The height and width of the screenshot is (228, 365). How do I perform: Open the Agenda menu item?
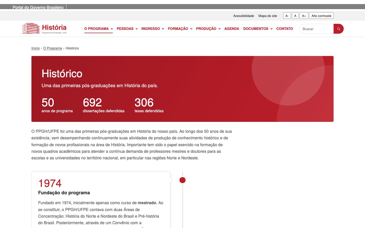232,29
